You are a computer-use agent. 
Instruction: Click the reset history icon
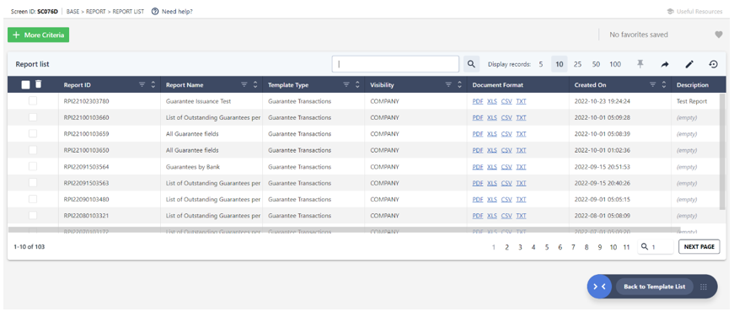coord(714,65)
